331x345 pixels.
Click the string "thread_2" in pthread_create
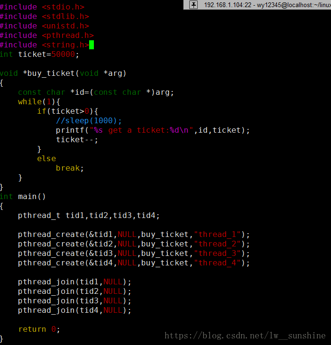click(217, 244)
